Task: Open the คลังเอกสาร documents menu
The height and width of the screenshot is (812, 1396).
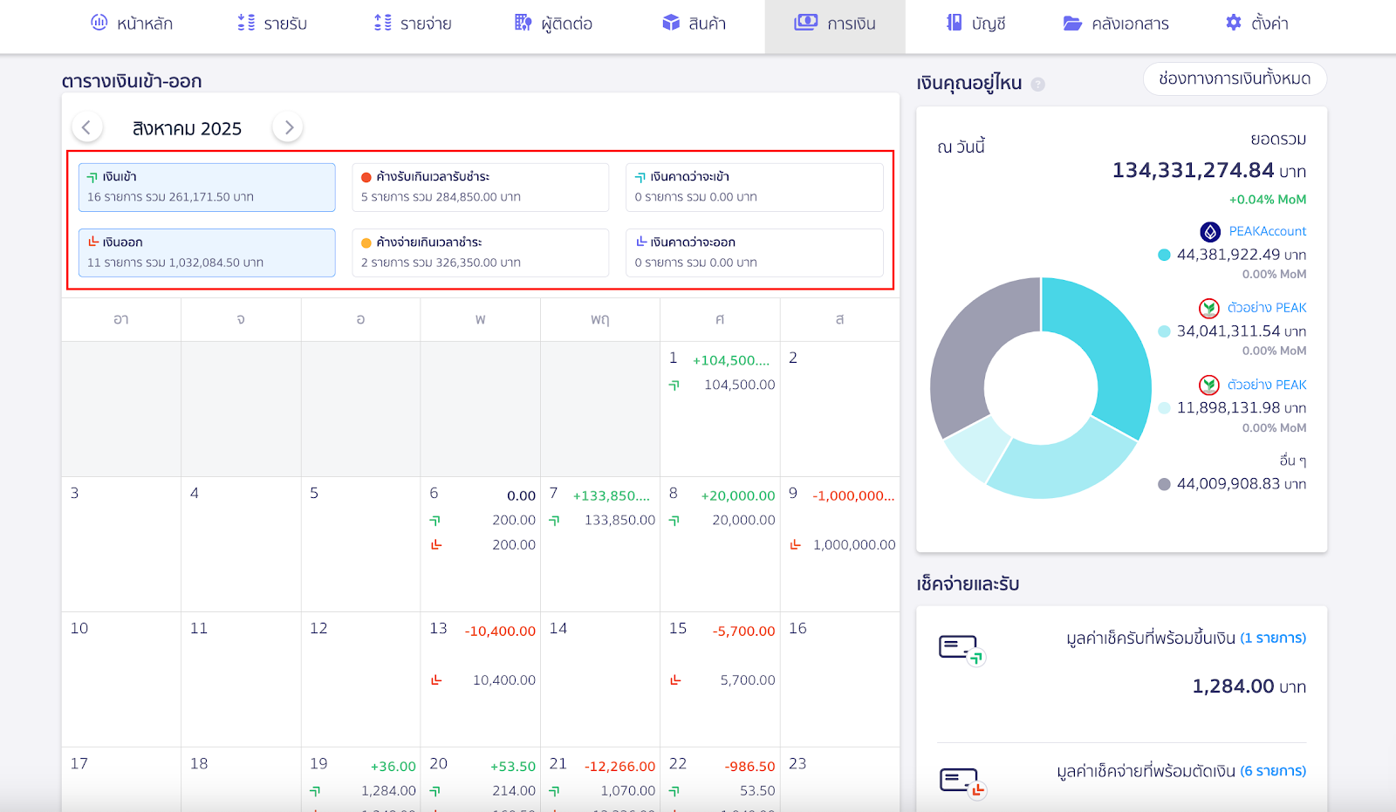Action: (1116, 24)
